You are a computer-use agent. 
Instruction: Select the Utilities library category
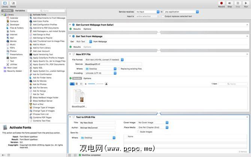pos(13,64)
